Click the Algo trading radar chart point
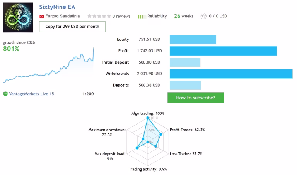This screenshot has width=297, height=175. tap(148, 118)
